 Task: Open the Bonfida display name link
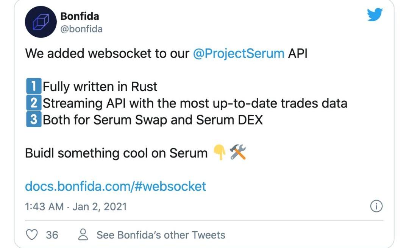click(x=80, y=16)
